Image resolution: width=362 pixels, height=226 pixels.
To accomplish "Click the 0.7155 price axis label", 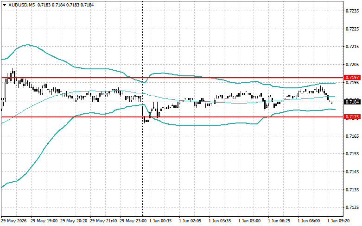I will click(353, 154).
